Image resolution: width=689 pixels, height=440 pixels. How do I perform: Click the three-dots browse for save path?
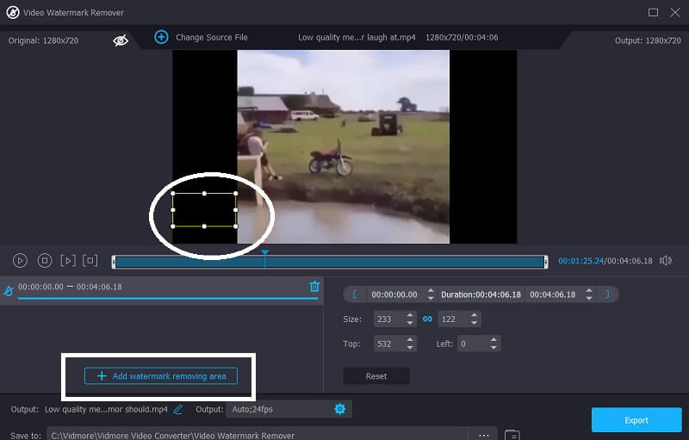pos(483,435)
